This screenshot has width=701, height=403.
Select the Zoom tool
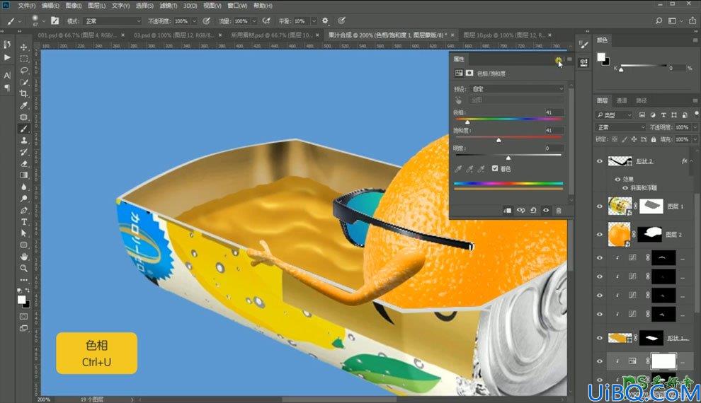tap(23, 268)
